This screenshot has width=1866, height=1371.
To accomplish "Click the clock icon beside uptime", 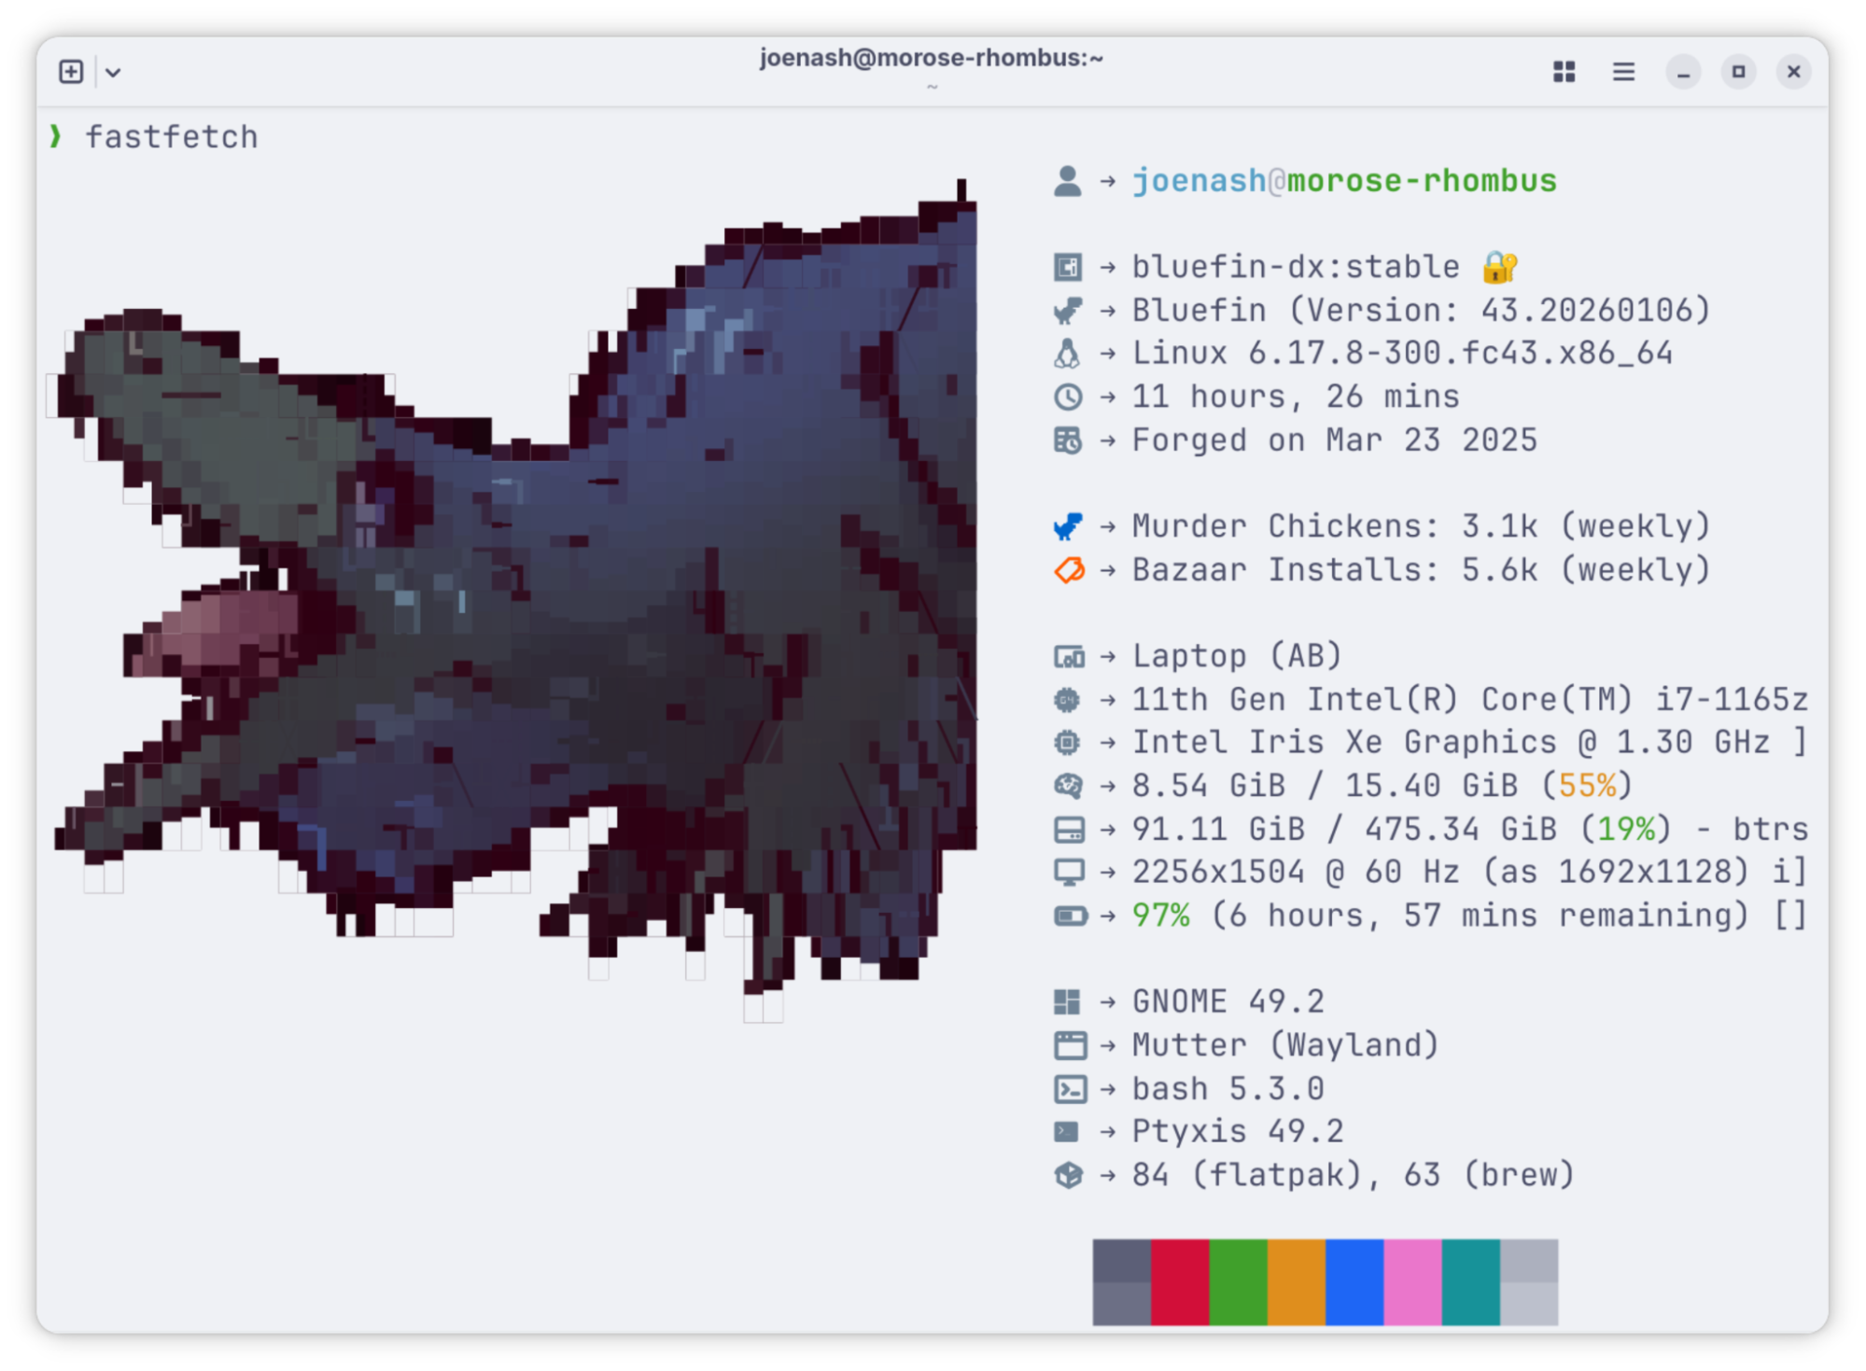I will [x=1067, y=398].
